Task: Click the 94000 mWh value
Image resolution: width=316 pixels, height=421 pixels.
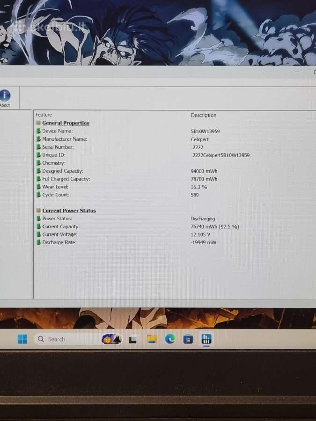Action: tap(204, 171)
